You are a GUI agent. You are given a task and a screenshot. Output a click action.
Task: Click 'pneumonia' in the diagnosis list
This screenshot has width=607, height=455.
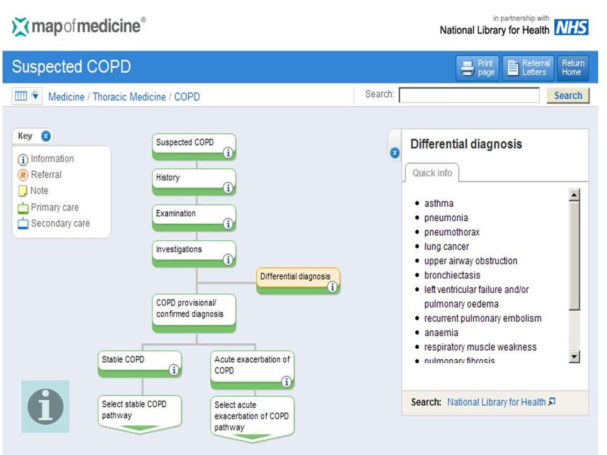click(446, 218)
